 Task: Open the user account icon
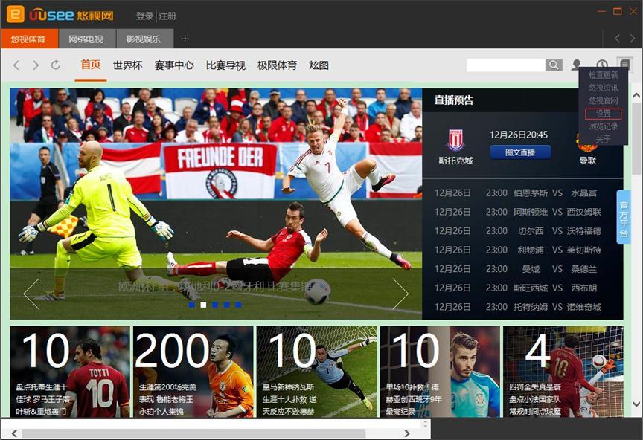577,65
